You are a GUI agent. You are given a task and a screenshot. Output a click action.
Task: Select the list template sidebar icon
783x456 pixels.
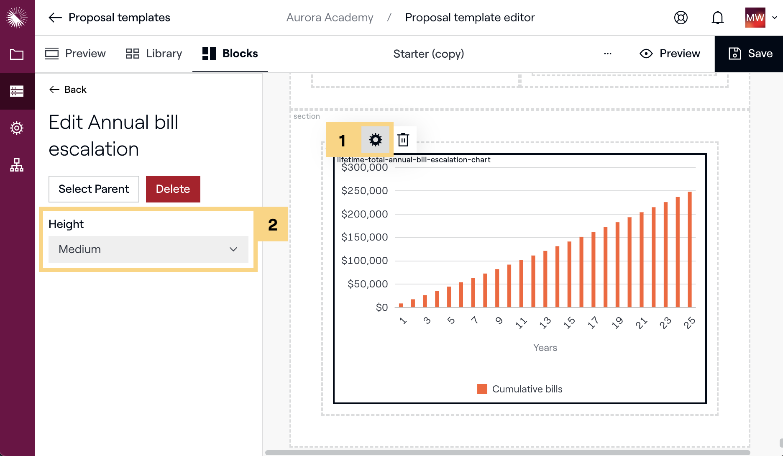(17, 91)
